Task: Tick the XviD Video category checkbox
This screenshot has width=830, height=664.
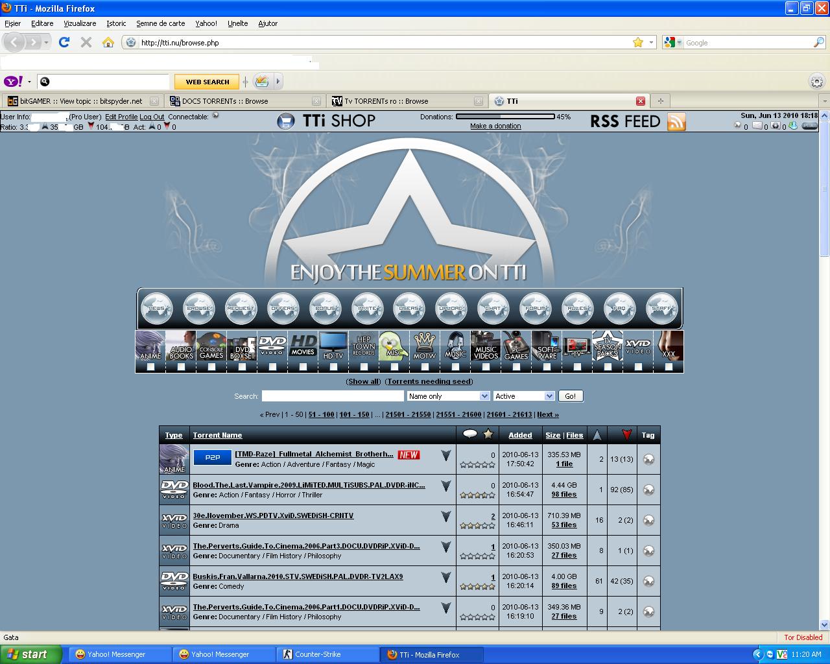Action: (638, 367)
